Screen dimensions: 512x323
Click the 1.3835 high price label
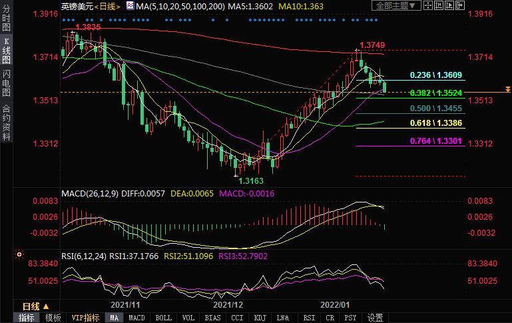pos(88,27)
